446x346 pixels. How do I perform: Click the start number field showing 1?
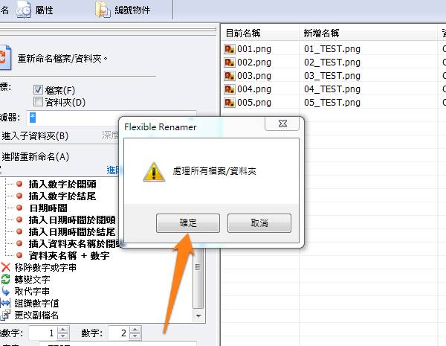(43, 333)
